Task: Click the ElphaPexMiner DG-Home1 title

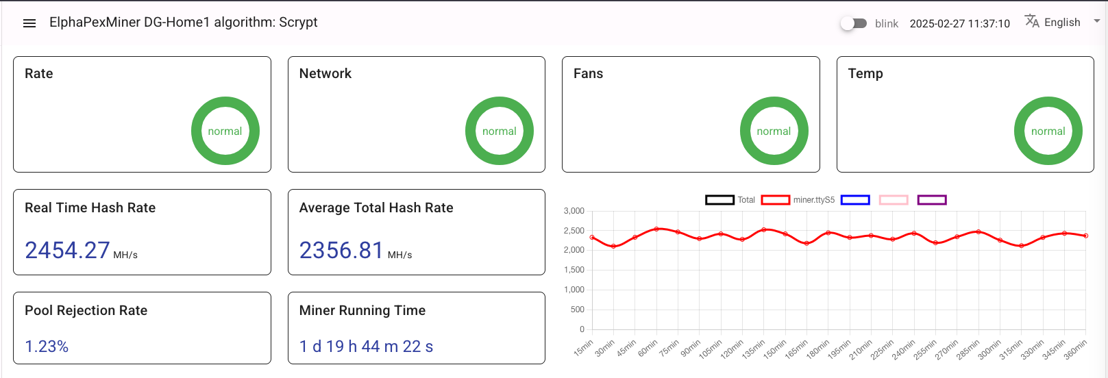Action: [x=184, y=22]
